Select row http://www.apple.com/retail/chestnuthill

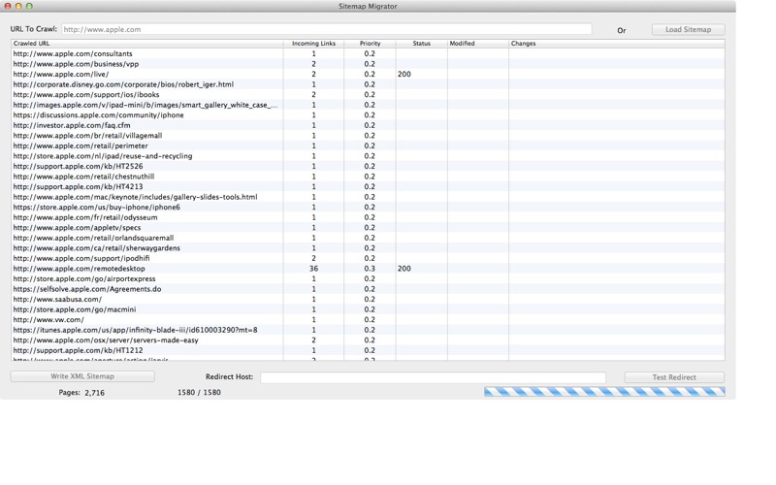coord(368,177)
